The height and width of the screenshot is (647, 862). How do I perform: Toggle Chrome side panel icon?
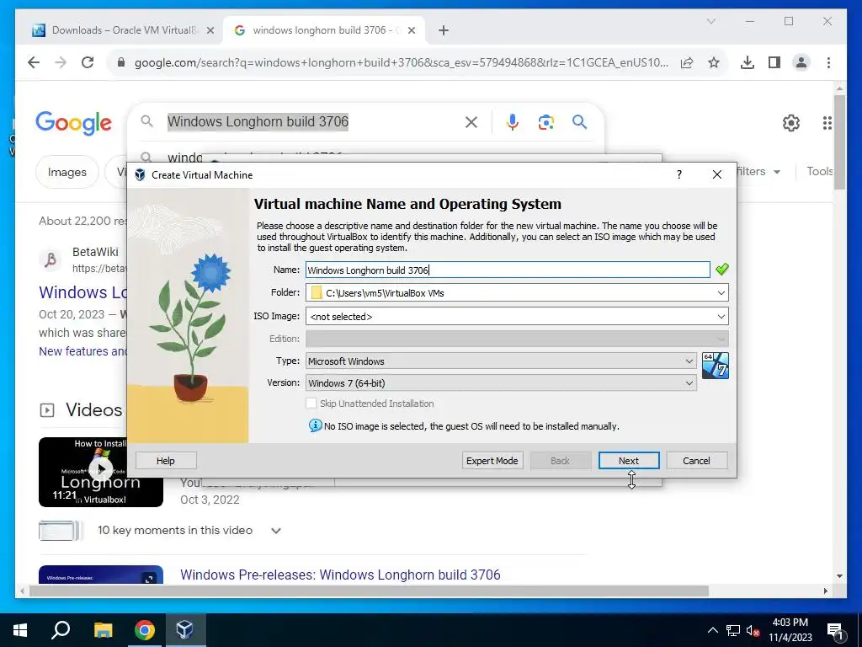[x=774, y=62]
